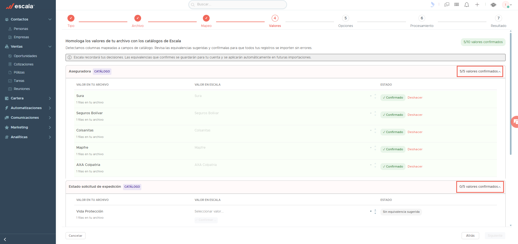Screen dimensions: 518x244
Task: Open the Empresas page
Action: [21, 37]
